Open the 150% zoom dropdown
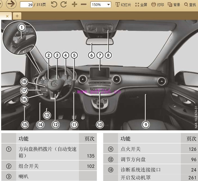This screenshot has width=198, height=181. click(101, 5)
